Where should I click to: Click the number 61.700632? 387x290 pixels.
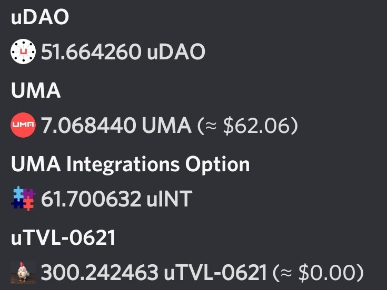pos(91,199)
